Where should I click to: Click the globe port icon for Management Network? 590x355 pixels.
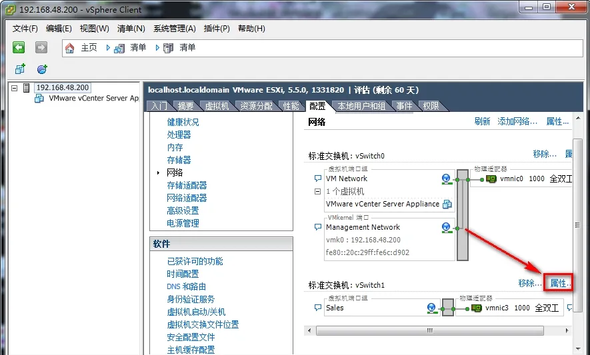pyautogui.click(x=446, y=228)
